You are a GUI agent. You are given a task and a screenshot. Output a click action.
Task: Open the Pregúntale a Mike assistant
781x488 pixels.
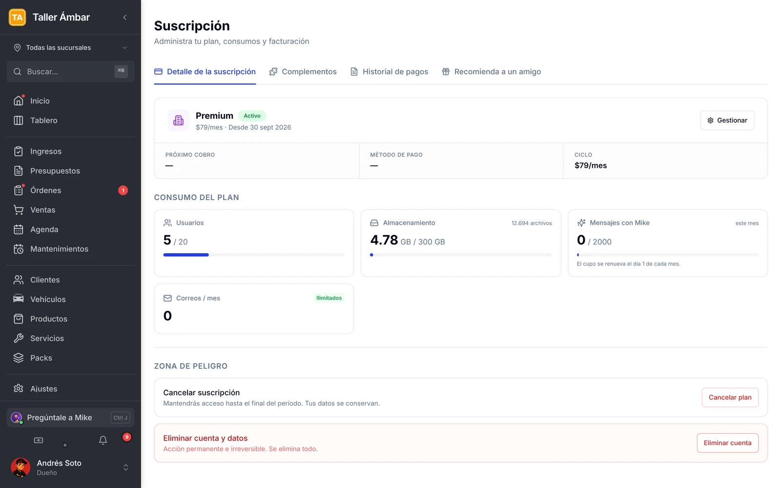[70, 418]
